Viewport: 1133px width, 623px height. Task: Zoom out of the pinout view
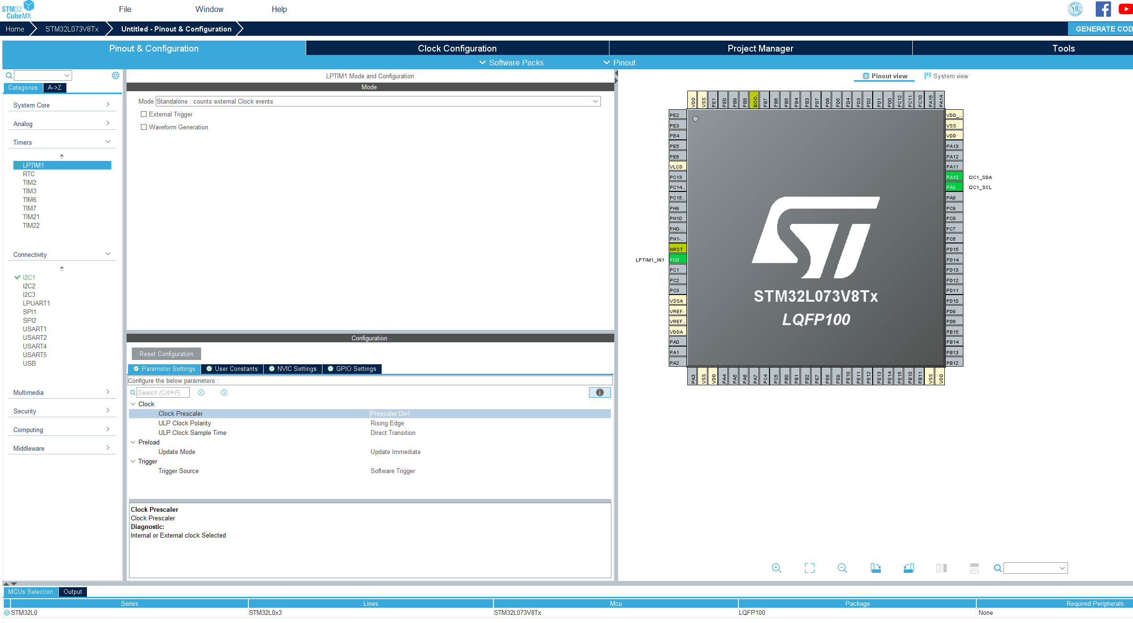pos(843,568)
